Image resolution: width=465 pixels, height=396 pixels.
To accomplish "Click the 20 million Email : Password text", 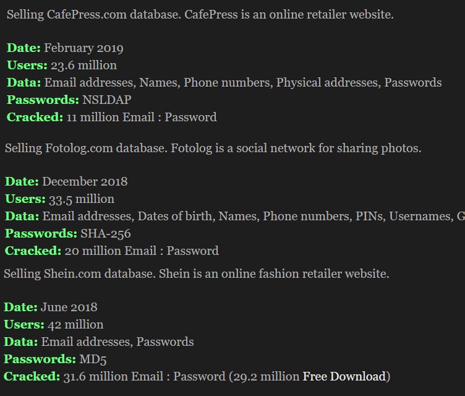I will [142, 251].
